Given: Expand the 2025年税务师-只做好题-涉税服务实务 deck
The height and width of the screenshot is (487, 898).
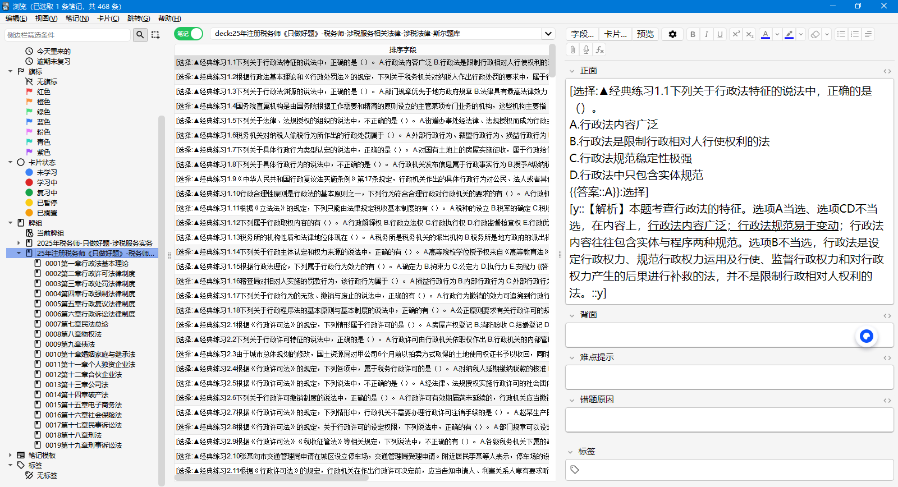Looking at the screenshot, I should [x=19, y=243].
